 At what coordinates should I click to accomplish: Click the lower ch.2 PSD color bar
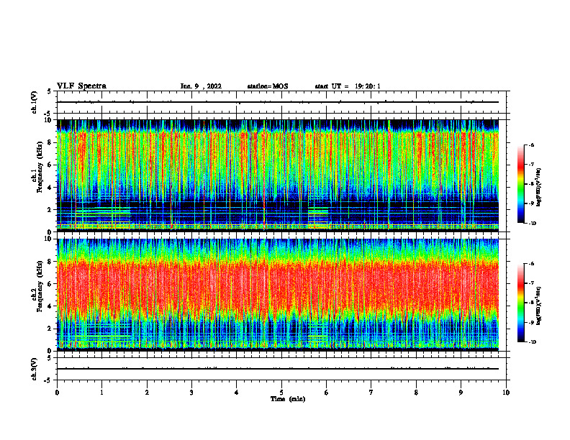coord(521,303)
